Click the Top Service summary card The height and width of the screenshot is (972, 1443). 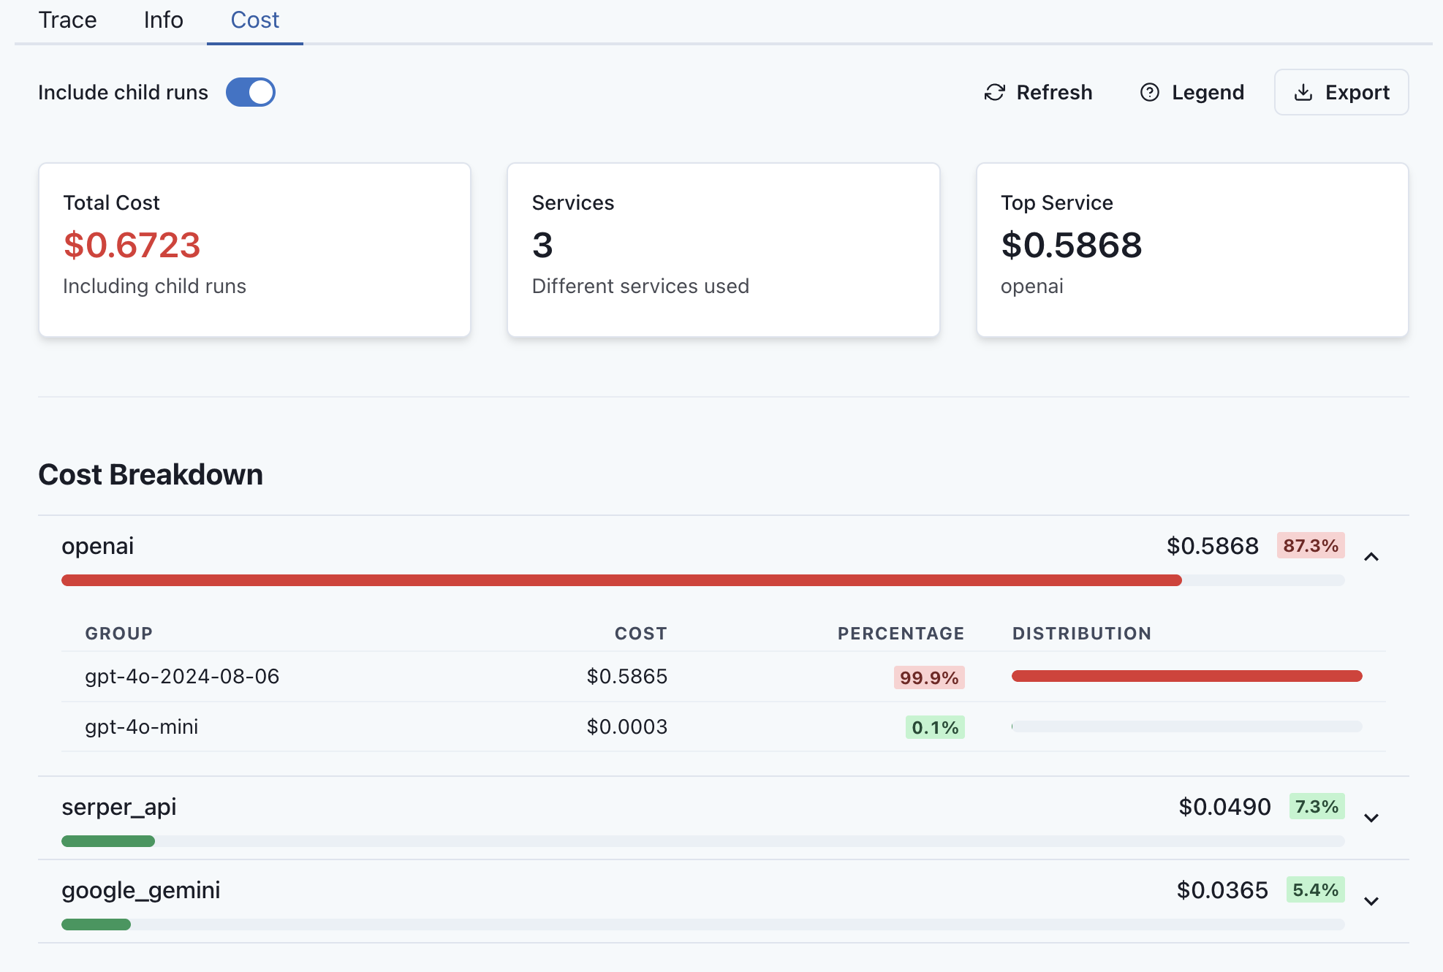1192,250
